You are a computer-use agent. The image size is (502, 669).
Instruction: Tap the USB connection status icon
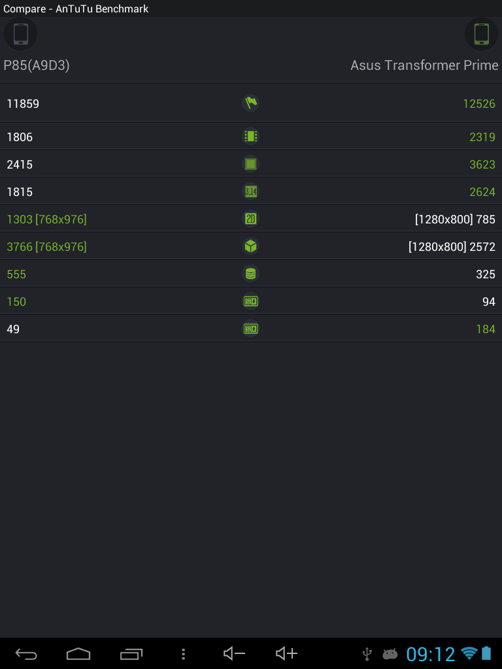click(x=367, y=653)
